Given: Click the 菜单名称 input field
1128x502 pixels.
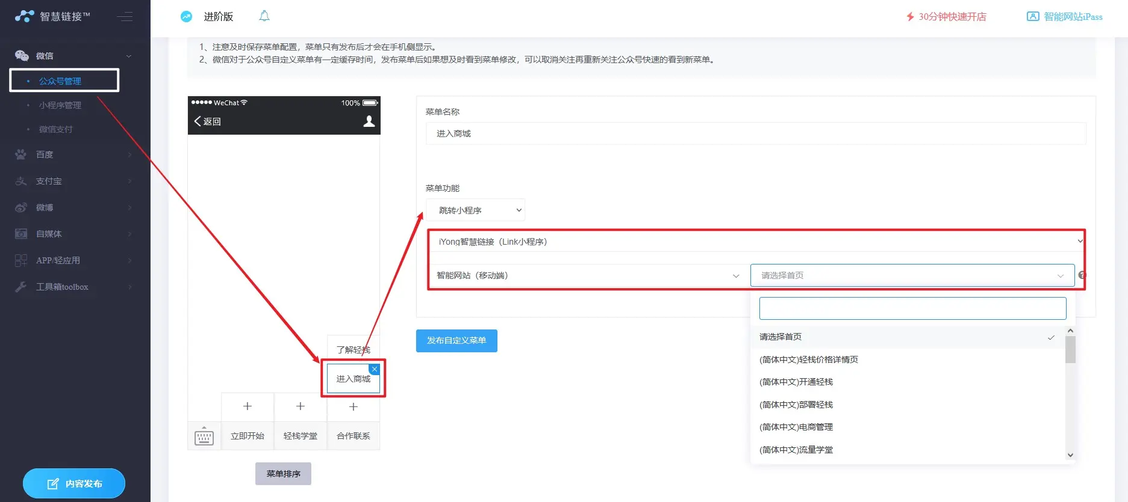Looking at the screenshot, I should (756, 133).
